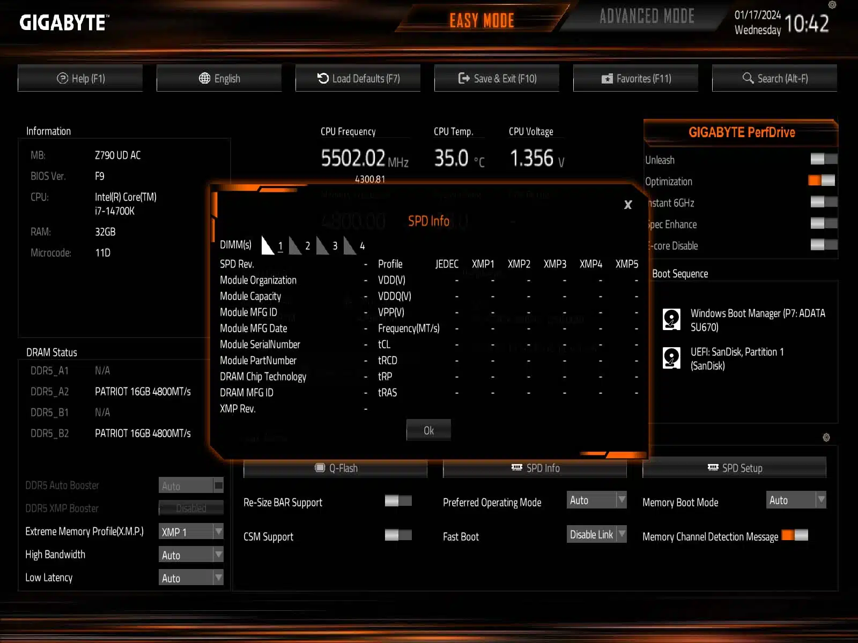
Task: Open the Memory Boot Mode dropdown
Action: click(x=796, y=500)
